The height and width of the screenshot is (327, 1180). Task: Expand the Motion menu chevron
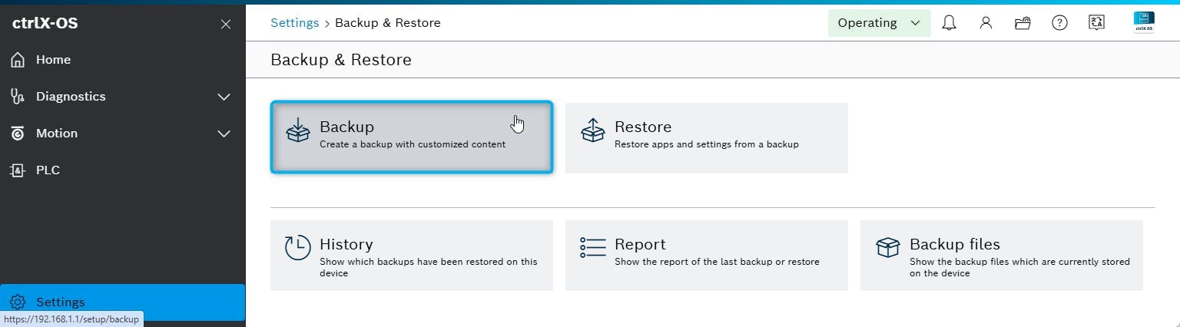pyautogui.click(x=224, y=134)
